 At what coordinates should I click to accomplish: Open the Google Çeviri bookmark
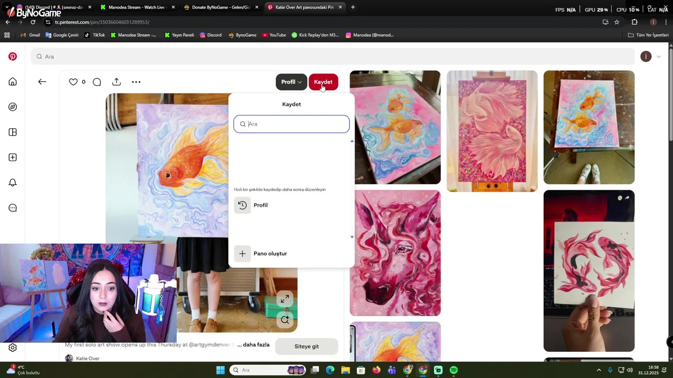(x=62, y=35)
